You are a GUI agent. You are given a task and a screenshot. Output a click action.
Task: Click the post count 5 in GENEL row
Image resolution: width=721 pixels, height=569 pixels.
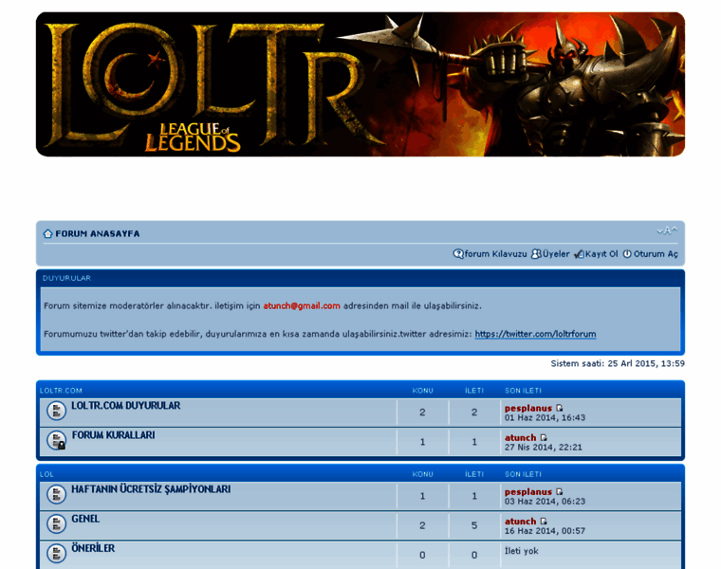coord(474,525)
